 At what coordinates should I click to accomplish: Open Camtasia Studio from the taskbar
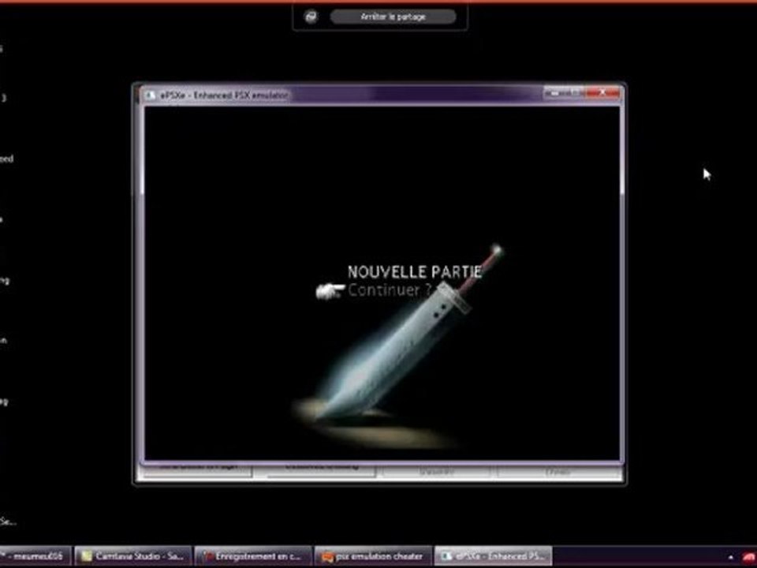(133, 556)
